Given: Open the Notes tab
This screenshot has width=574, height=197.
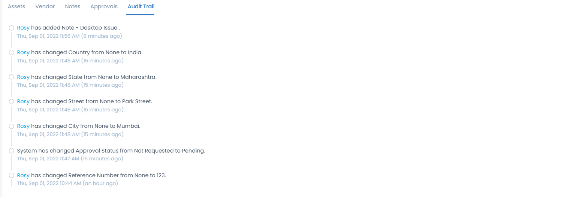Looking at the screenshot, I should [x=73, y=6].
